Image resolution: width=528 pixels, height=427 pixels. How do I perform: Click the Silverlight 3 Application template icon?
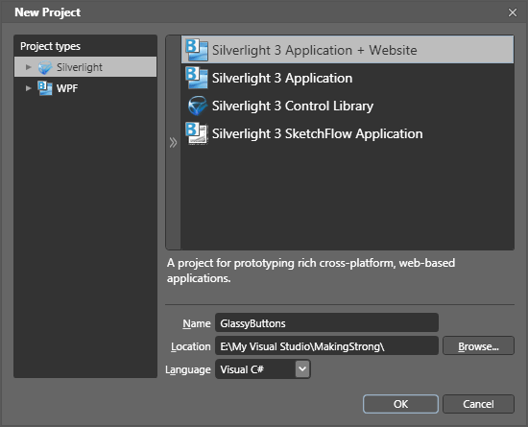click(x=196, y=78)
